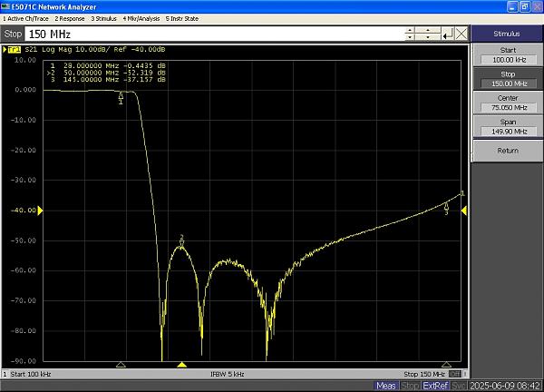Click the left reference level triangle at -40.00
The image size is (544, 392).
[x=40, y=211]
